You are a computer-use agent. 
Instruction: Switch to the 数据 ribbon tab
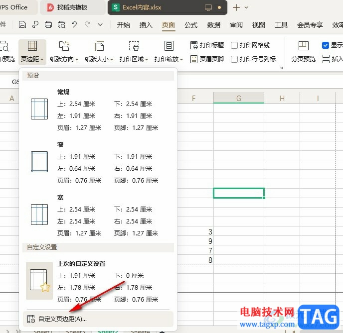click(214, 25)
